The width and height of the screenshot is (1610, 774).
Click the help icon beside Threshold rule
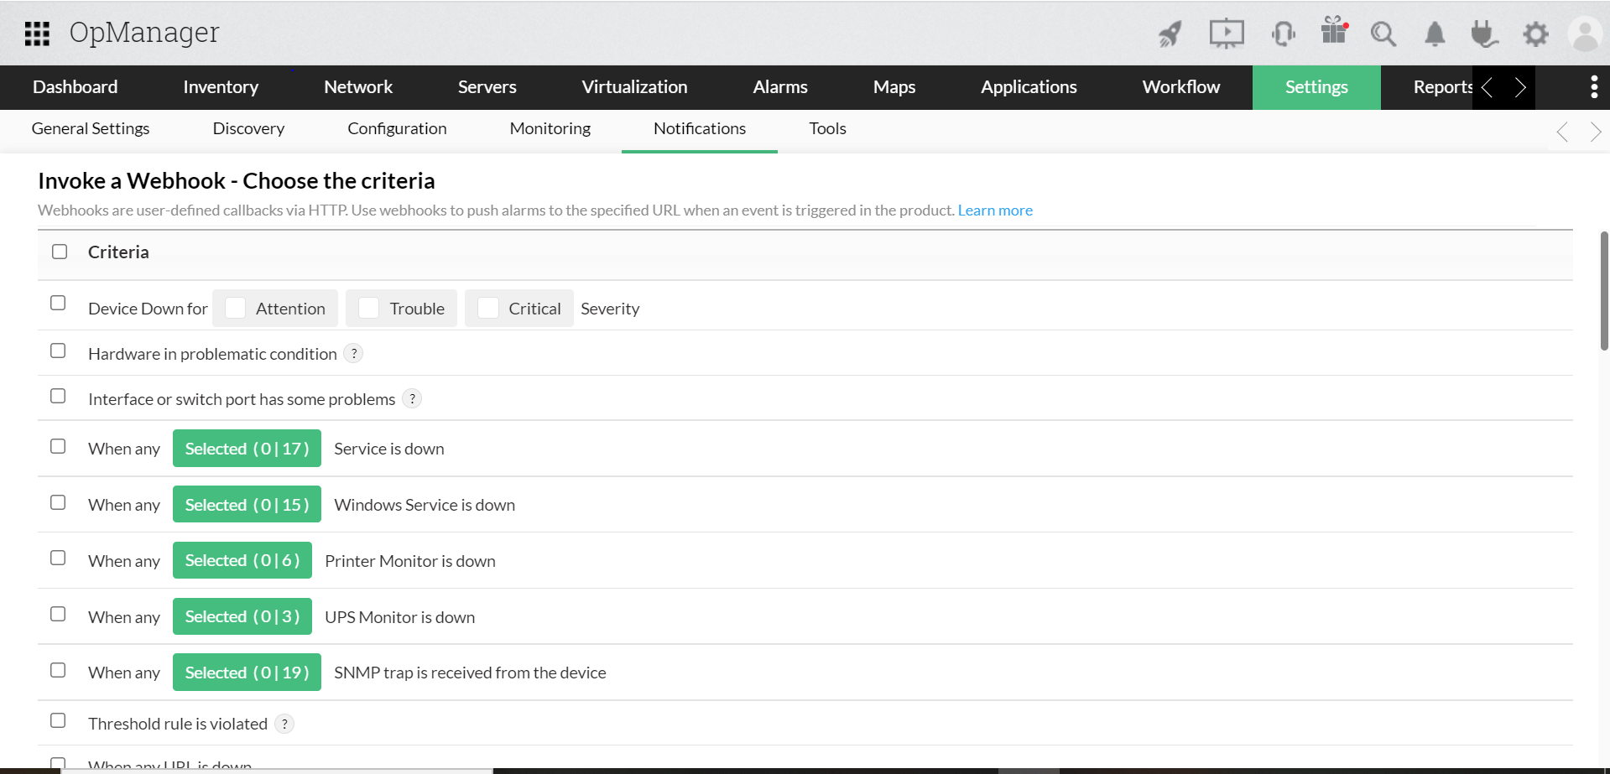[284, 723]
